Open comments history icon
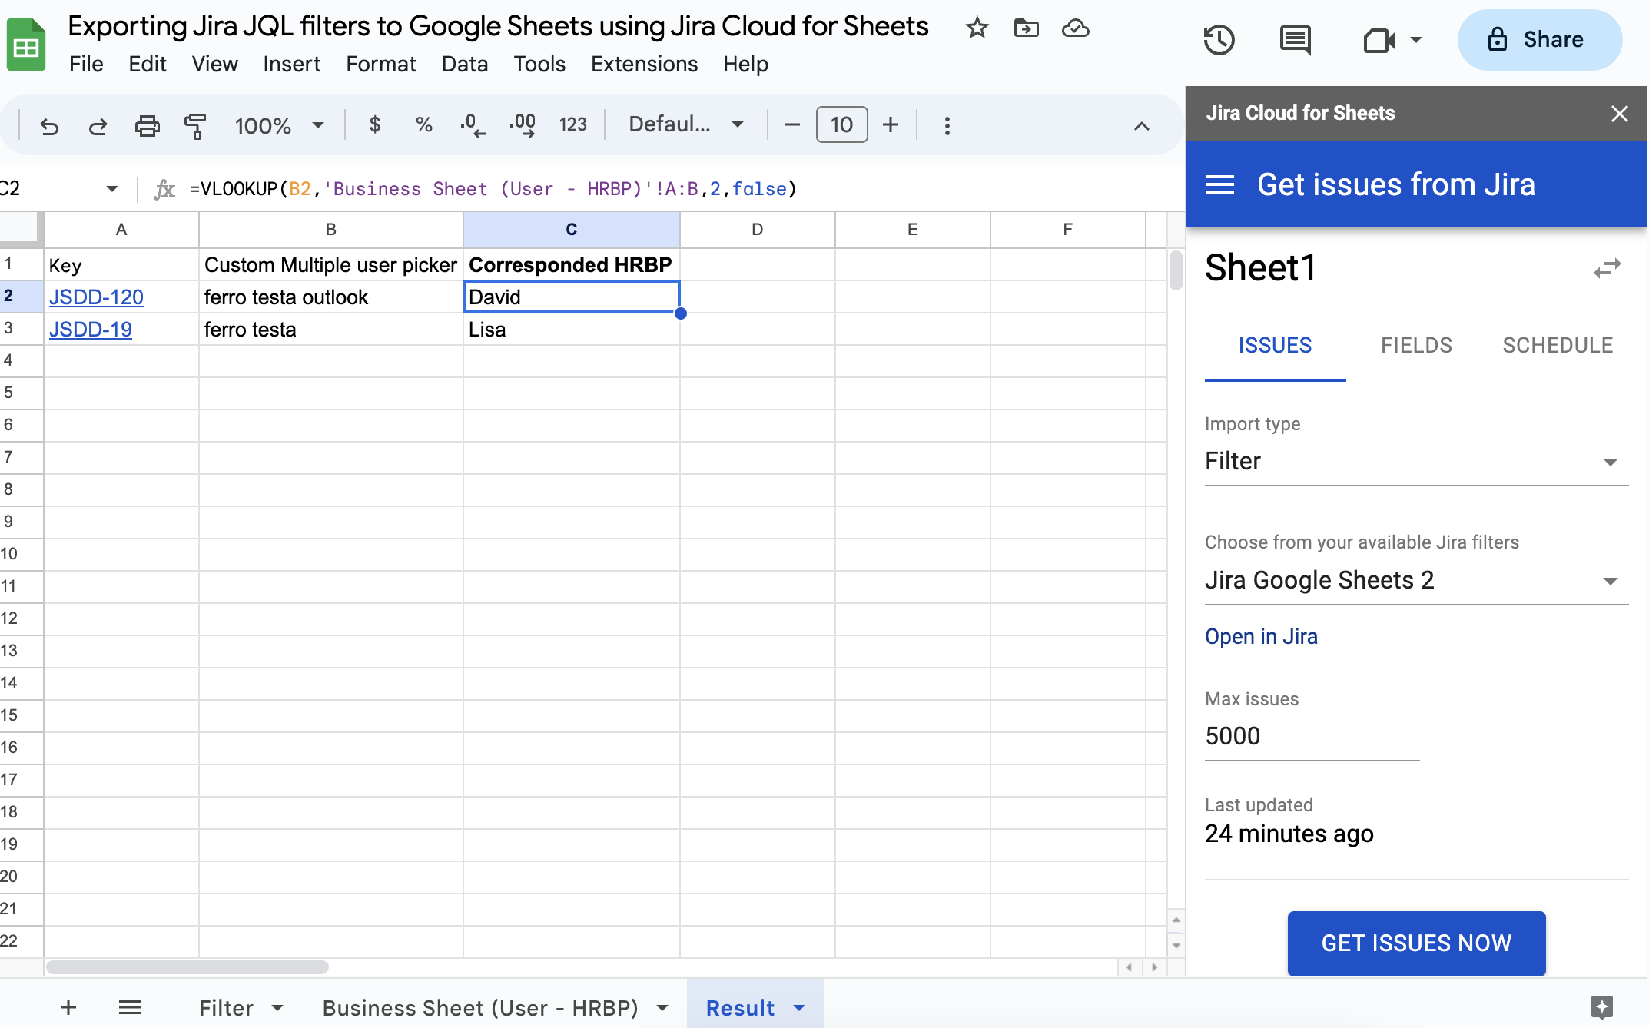 click(1296, 40)
